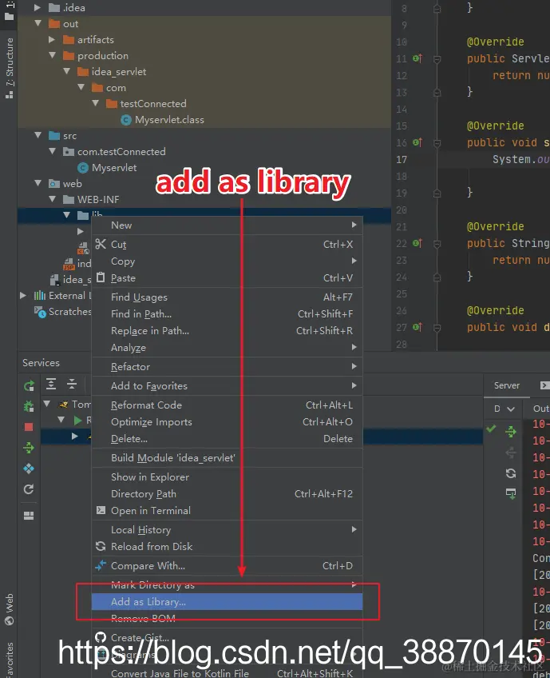
Task: Click the green Running play icon in Services tree
Action: click(x=77, y=421)
